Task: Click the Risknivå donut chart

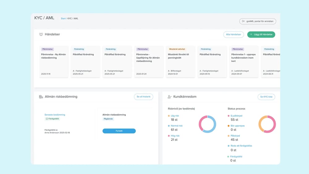Action: tap(207, 124)
